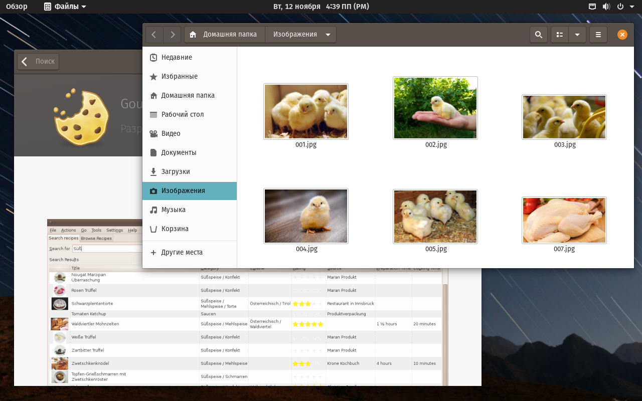Image resolution: width=642 pixels, height=401 pixels.
Task: Open the Обзор activities overview
Action: pos(17,7)
